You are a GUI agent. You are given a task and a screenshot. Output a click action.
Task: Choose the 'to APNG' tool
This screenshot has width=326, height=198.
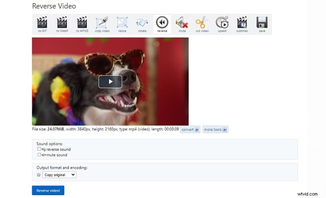click(82, 24)
